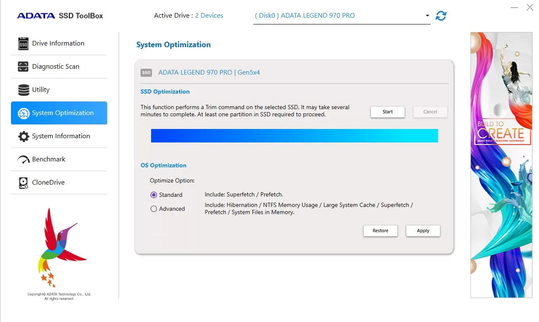Refresh the drive list with blue arrows icon
539x322 pixels.
pyautogui.click(x=441, y=16)
